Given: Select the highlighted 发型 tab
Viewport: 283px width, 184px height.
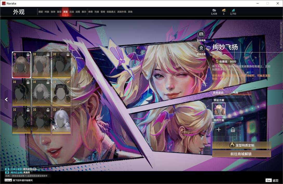Looking at the screenshot, I should [x=65, y=12].
